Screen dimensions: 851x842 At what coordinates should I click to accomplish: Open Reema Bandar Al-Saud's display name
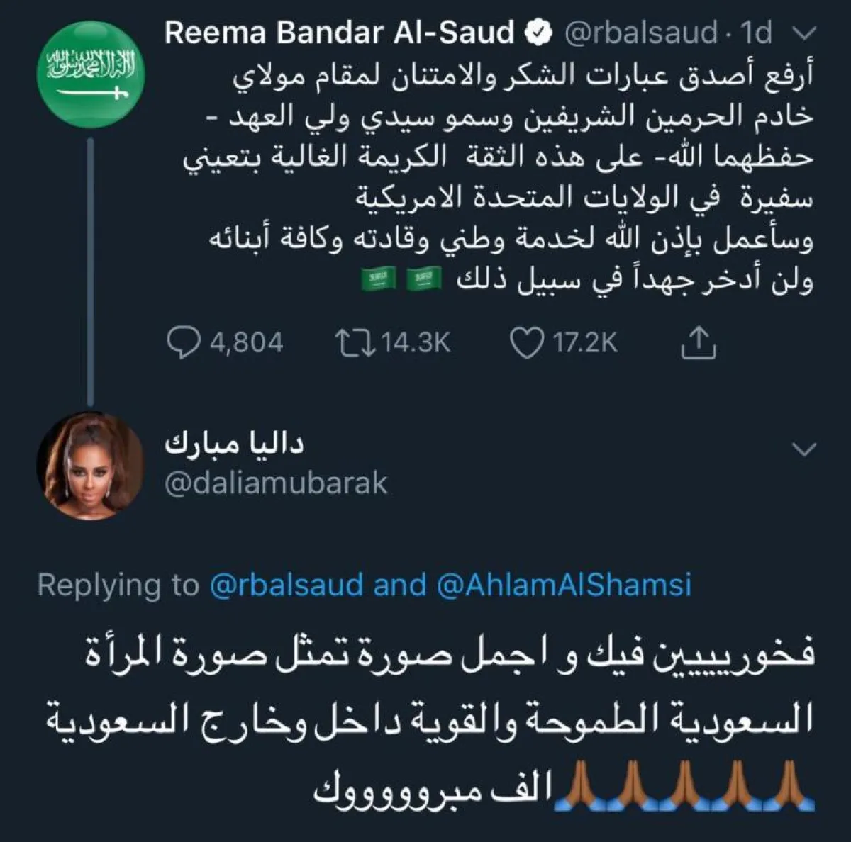[x=340, y=33]
